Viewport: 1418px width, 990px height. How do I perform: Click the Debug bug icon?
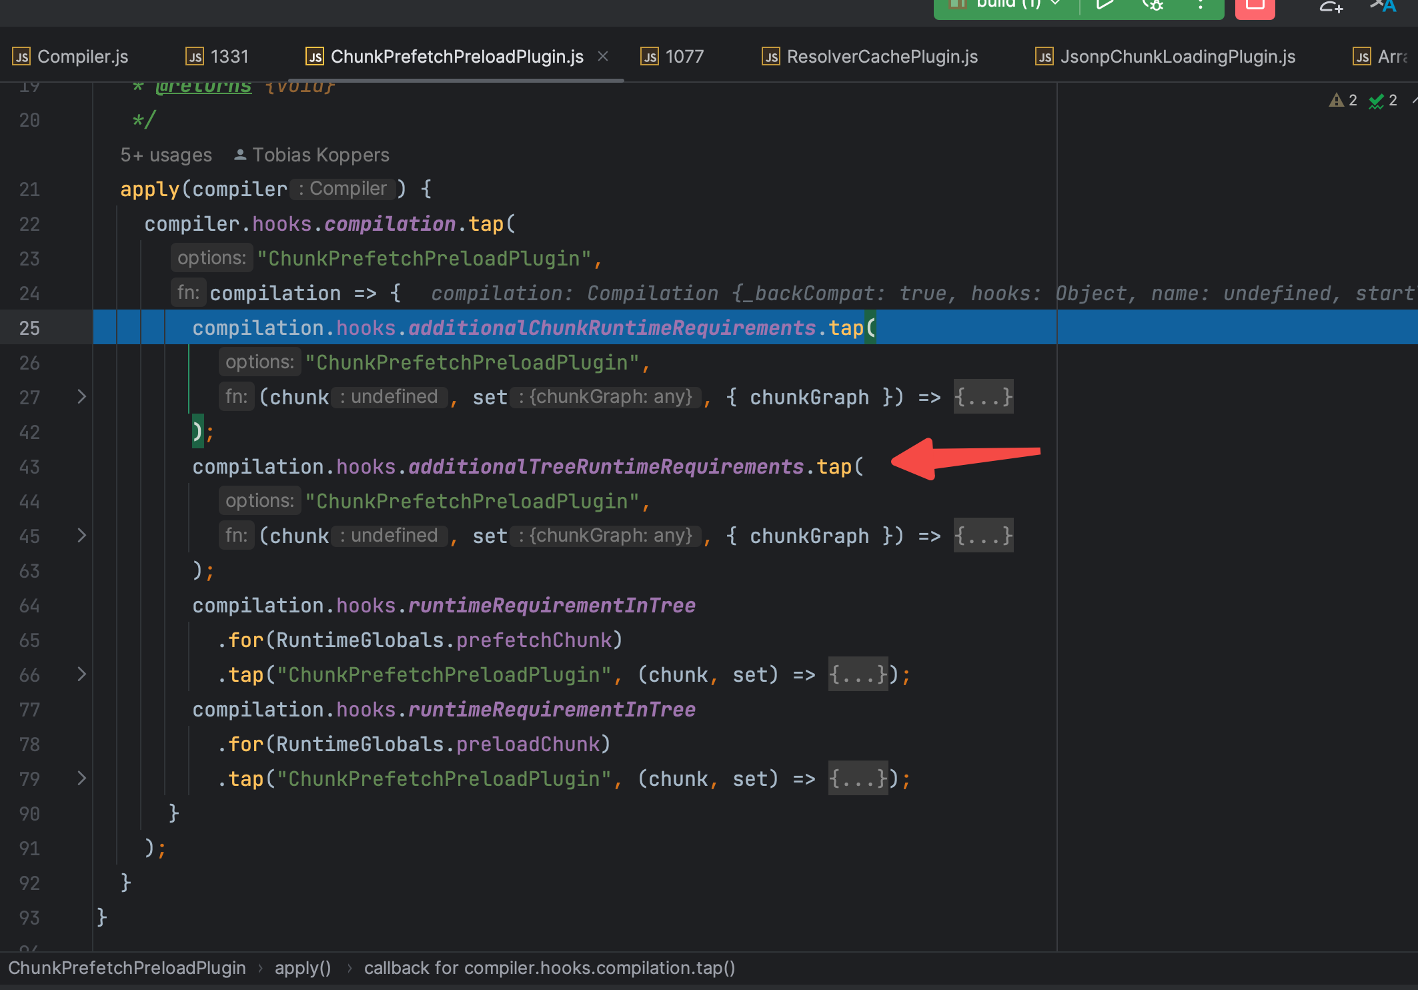point(1153,5)
